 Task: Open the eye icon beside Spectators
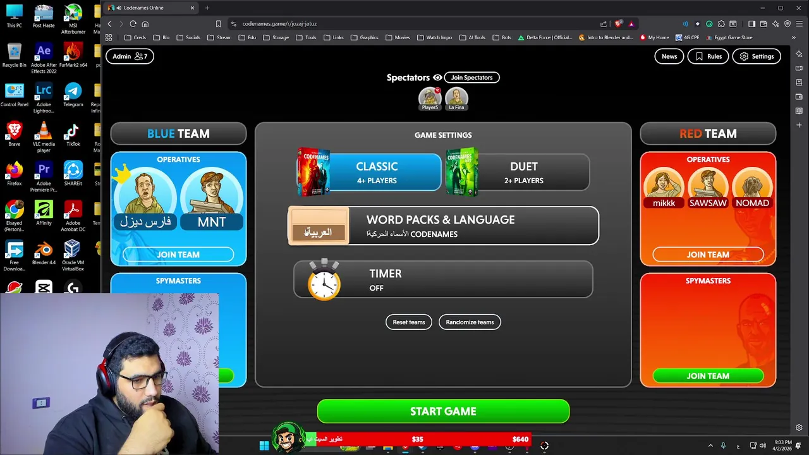pos(437,77)
